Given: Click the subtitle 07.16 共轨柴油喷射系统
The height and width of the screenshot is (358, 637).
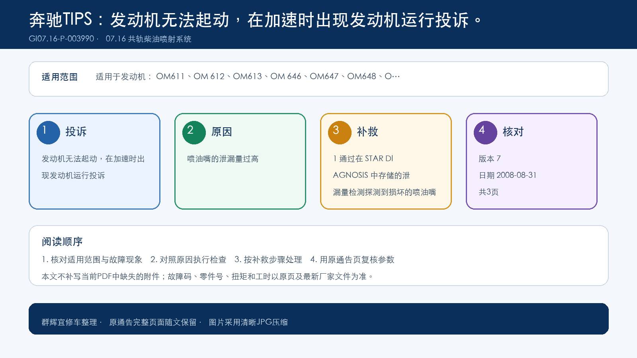Looking at the screenshot, I should 149,39.
